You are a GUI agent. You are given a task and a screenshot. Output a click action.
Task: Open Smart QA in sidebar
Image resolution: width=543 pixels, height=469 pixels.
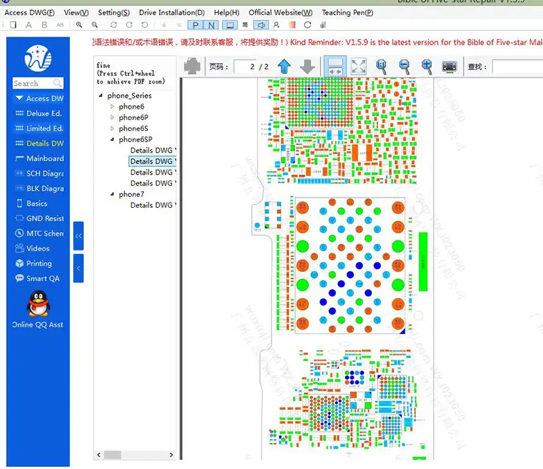(x=37, y=278)
